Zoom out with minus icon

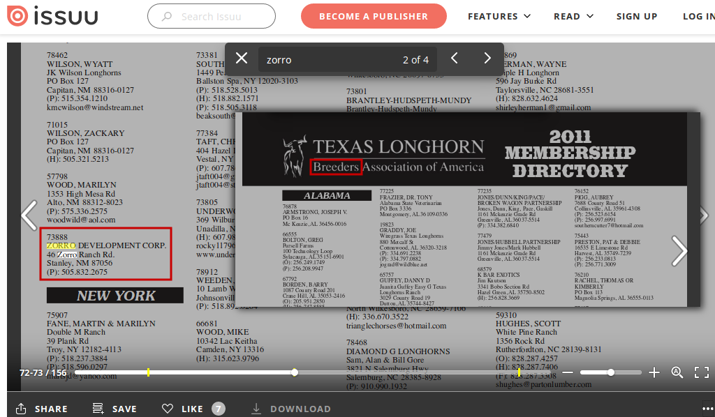(x=568, y=372)
